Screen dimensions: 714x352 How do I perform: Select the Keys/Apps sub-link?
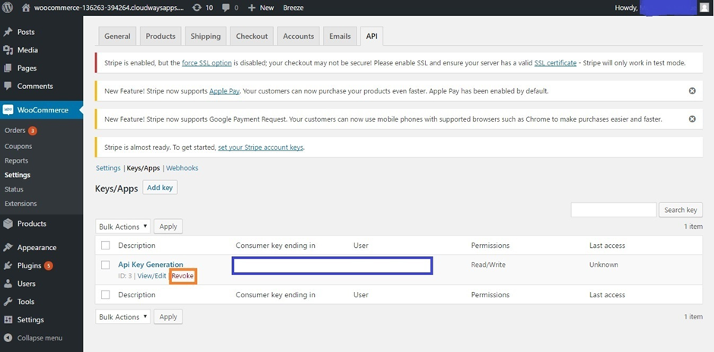(x=144, y=168)
